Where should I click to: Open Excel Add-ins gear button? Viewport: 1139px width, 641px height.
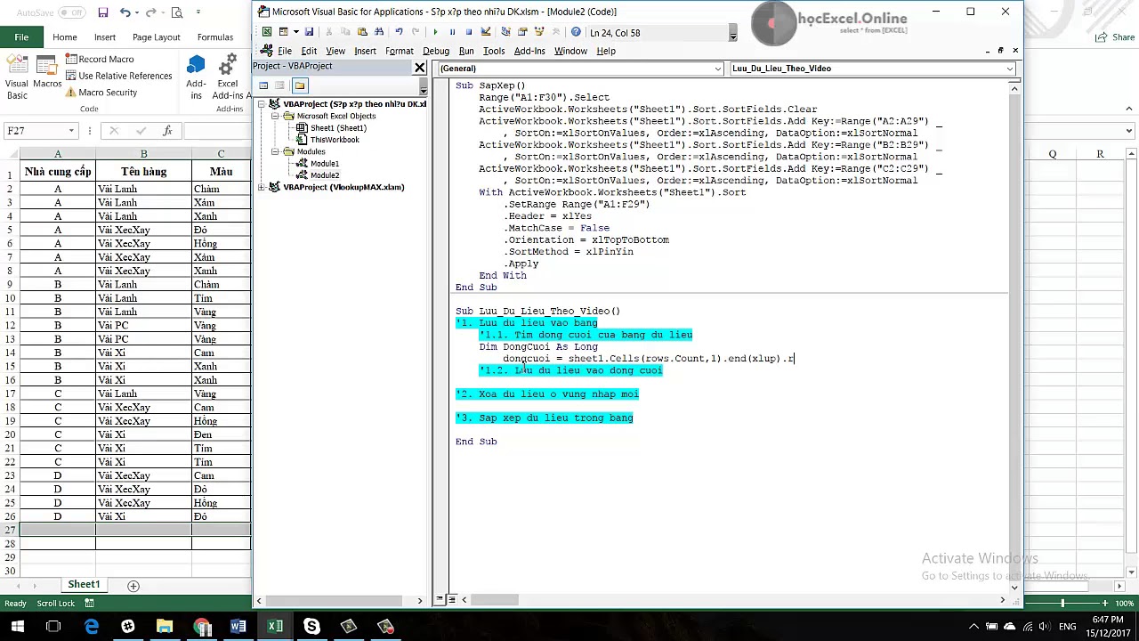pos(228,77)
